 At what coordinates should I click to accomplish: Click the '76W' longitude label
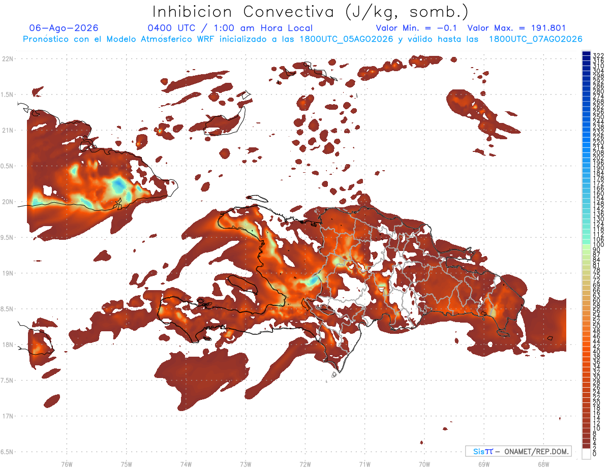point(67,463)
